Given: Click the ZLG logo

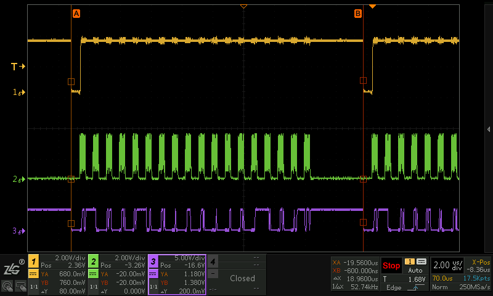Looking at the screenshot, I should coord(14,268).
